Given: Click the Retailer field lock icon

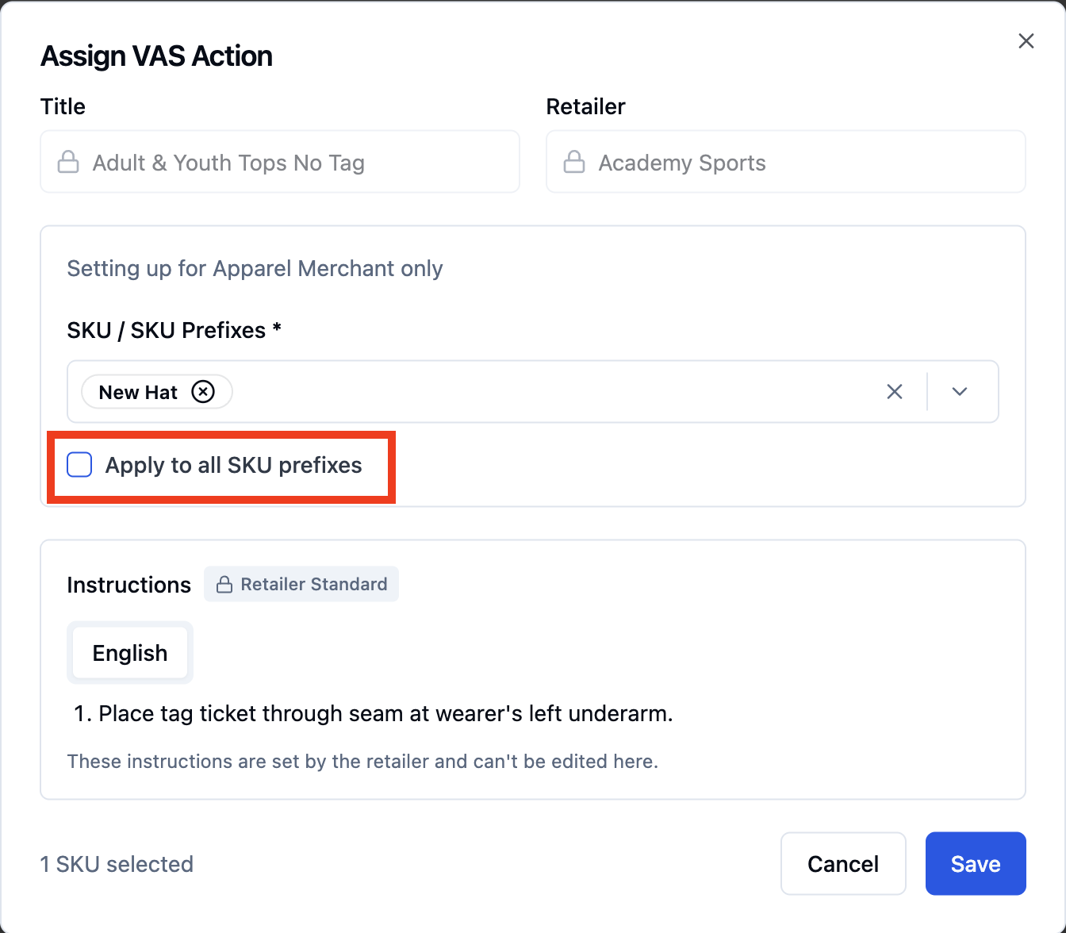Looking at the screenshot, I should pyautogui.click(x=574, y=162).
